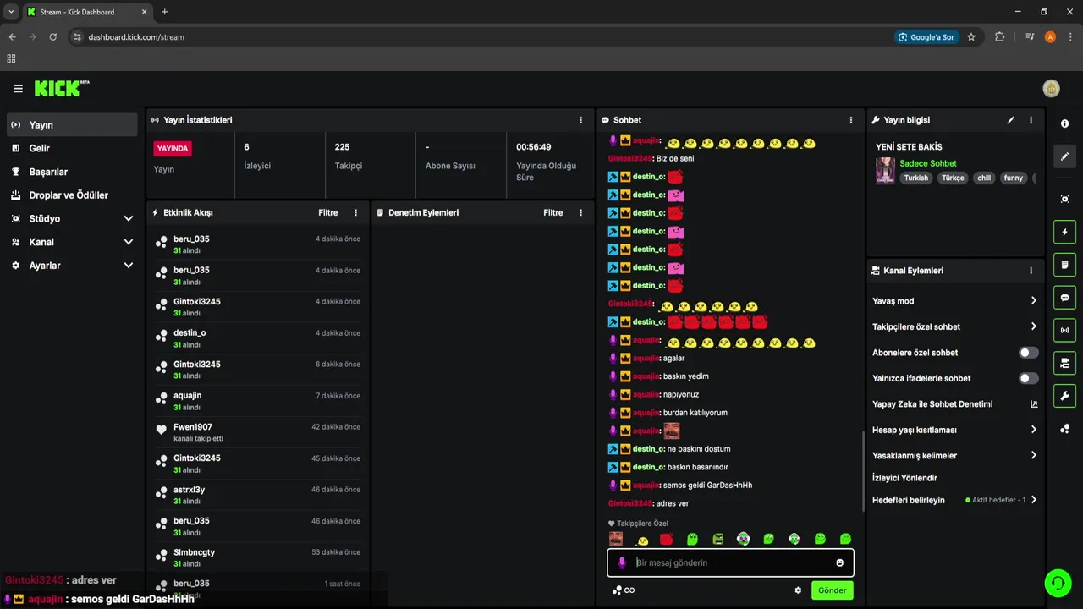Click the green support headset button
Viewport: 1083px width, 609px height.
pyautogui.click(x=1057, y=582)
